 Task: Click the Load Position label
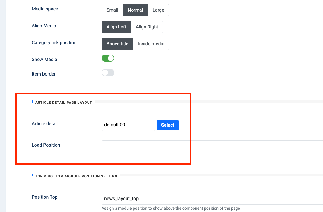[x=46, y=145]
